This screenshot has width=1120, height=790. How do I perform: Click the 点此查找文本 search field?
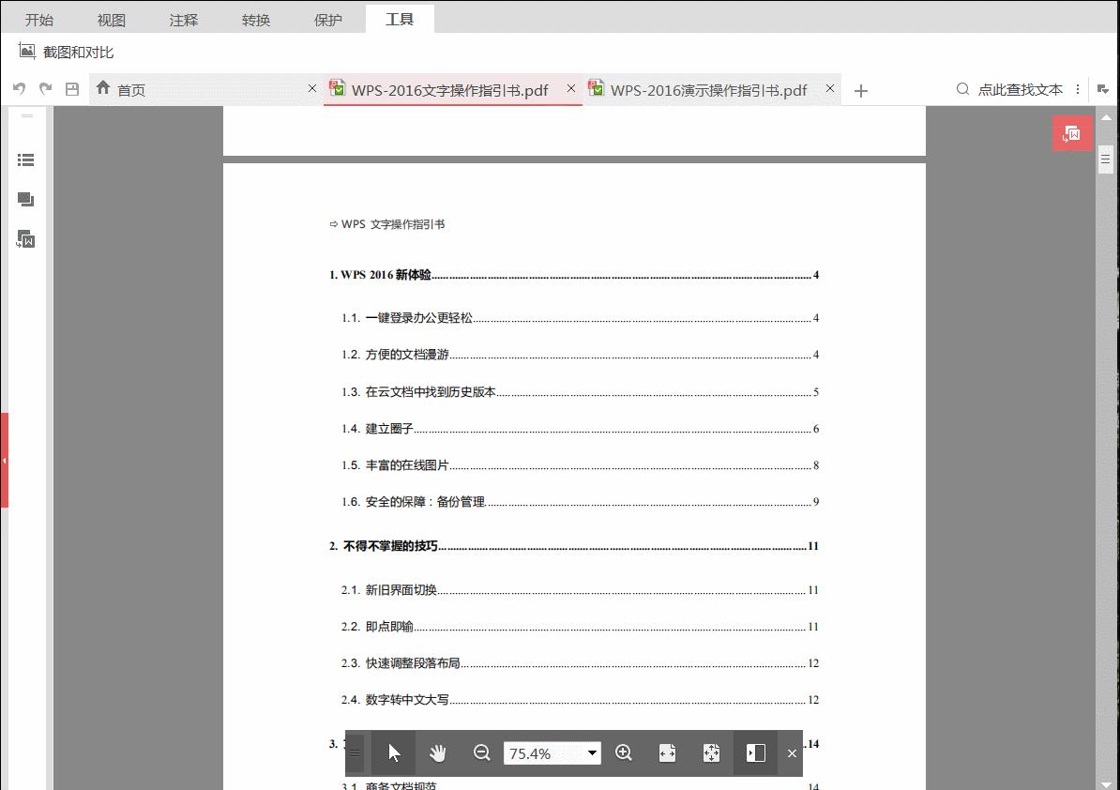point(1020,89)
